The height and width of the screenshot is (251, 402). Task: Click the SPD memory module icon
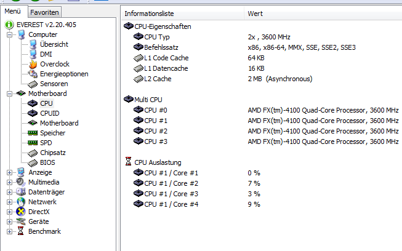33,143
